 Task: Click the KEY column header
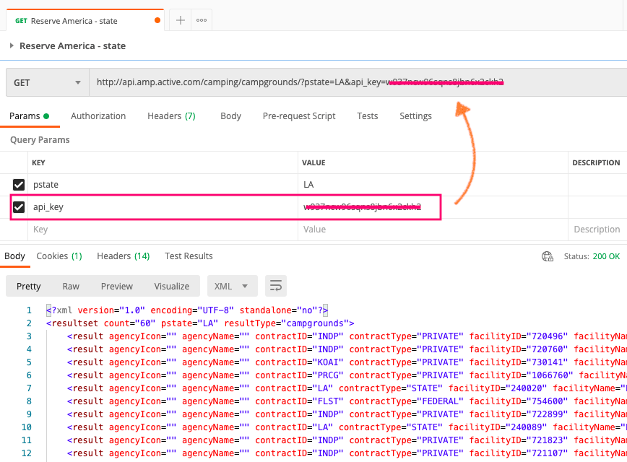click(x=38, y=162)
